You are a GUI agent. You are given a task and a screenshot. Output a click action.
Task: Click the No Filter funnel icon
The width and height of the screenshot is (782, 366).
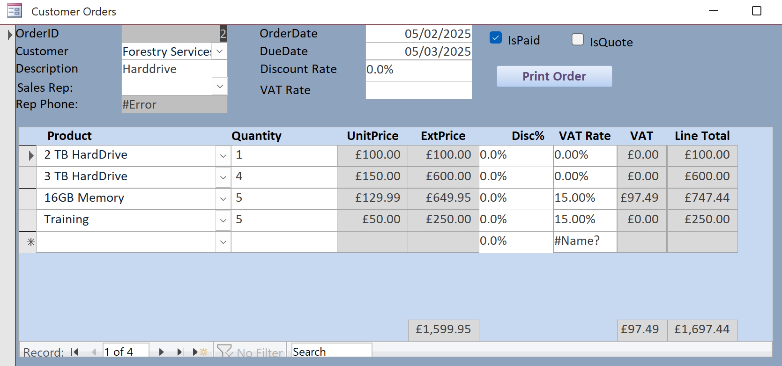pyautogui.click(x=225, y=351)
